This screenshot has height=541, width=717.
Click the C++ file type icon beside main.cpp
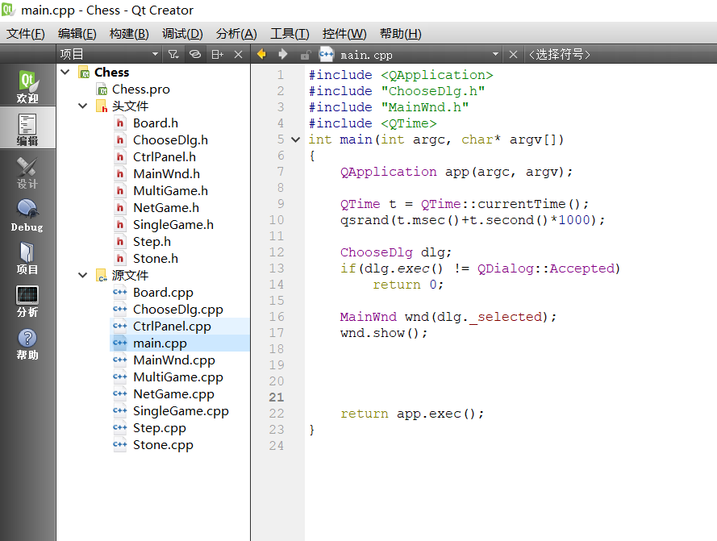click(x=327, y=54)
